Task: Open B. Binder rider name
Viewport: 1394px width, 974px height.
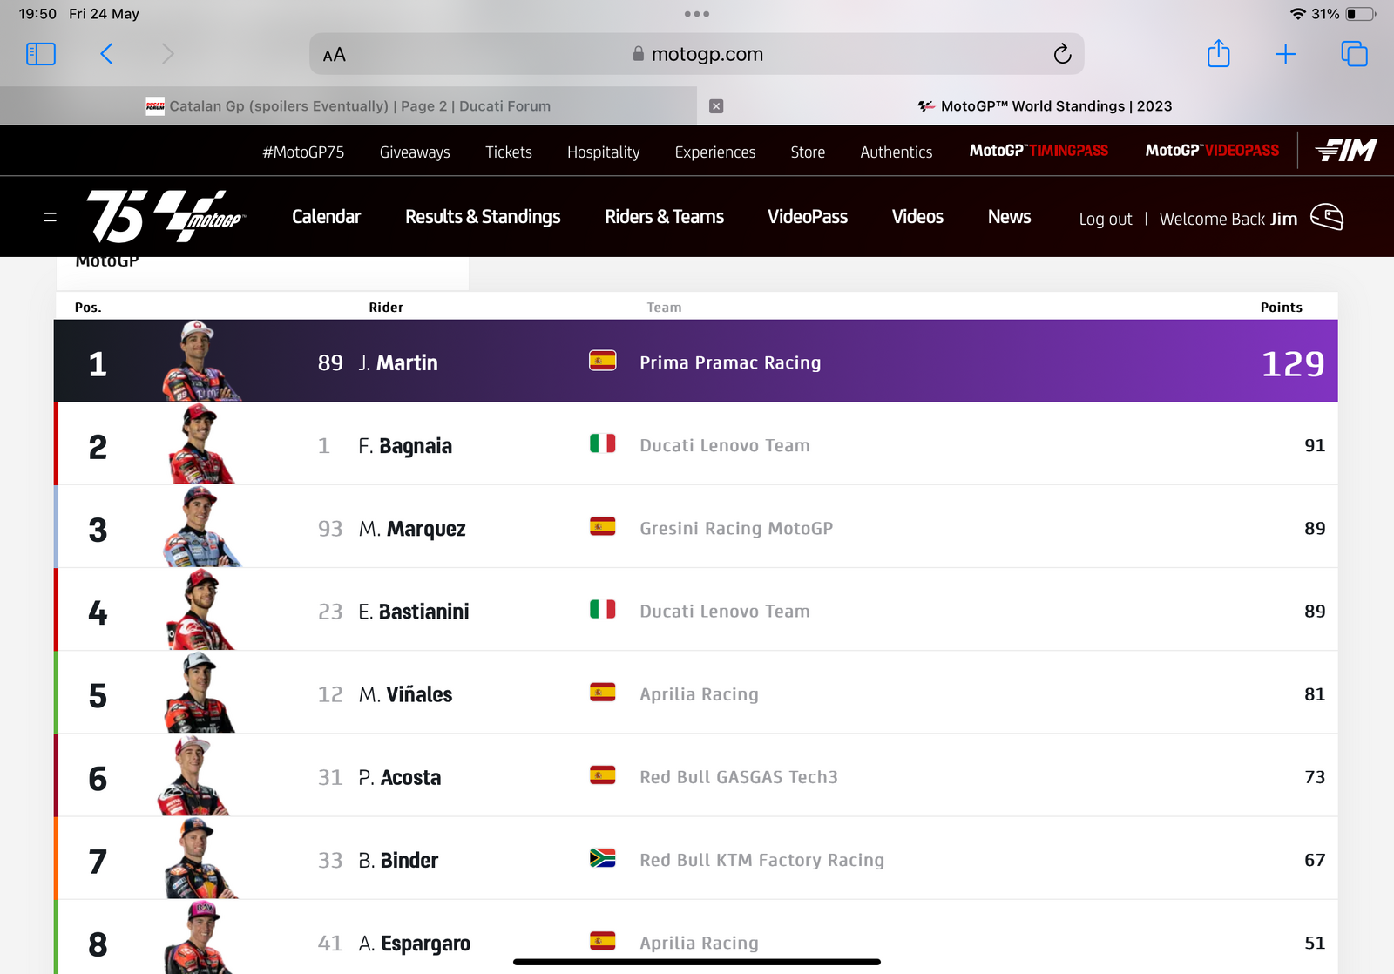Action: (398, 860)
